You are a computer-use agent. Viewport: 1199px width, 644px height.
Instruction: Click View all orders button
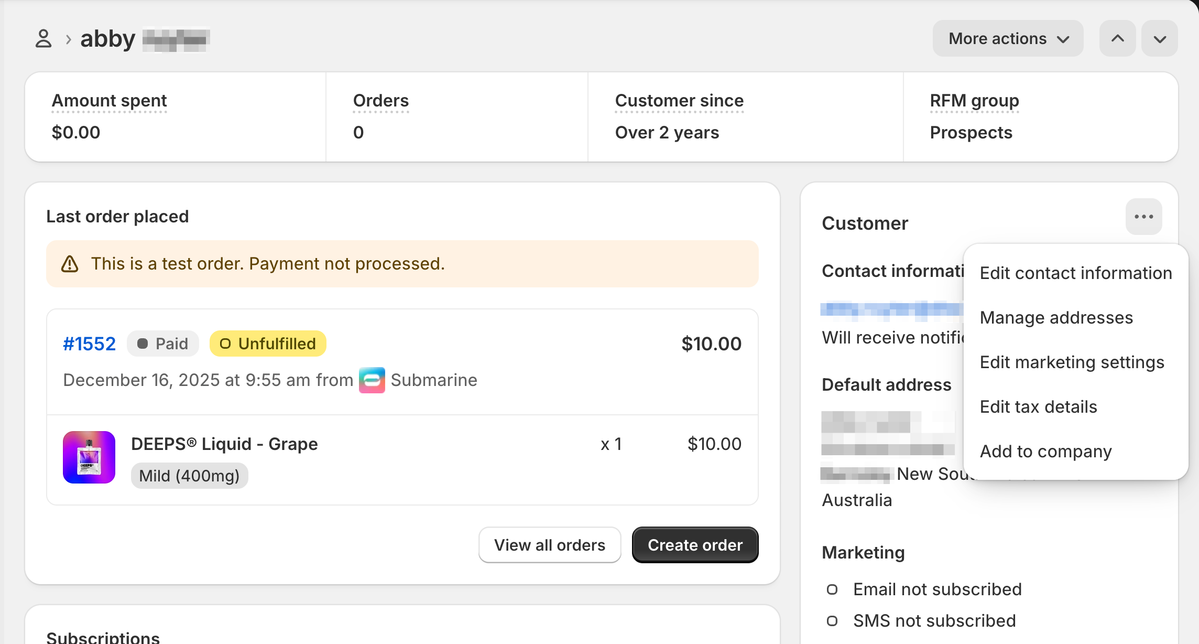click(549, 545)
